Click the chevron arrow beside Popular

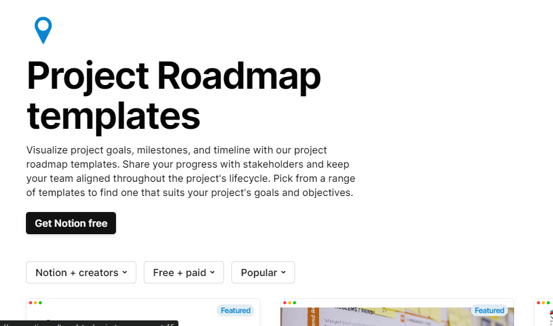[283, 272]
